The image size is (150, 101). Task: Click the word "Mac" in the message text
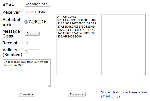pyautogui.click(x=20, y=65)
